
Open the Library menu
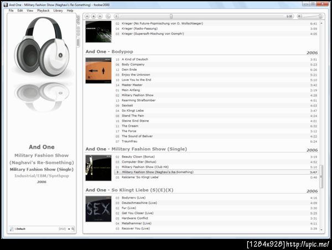pyautogui.click(x=58, y=11)
